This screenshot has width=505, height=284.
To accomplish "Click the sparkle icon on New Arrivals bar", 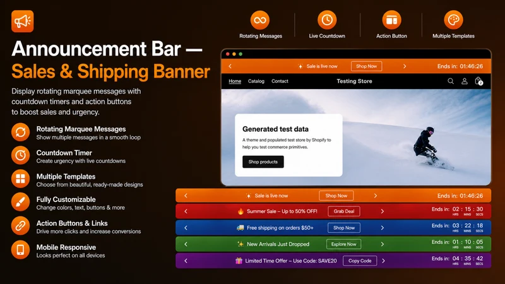I will pos(241,244).
